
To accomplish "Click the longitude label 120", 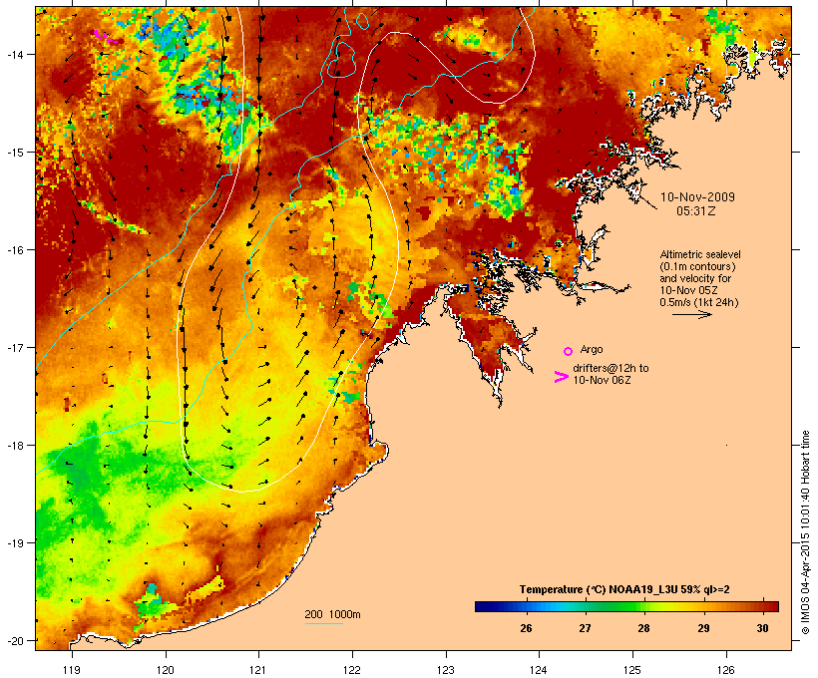I will click(x=166, y=670).
